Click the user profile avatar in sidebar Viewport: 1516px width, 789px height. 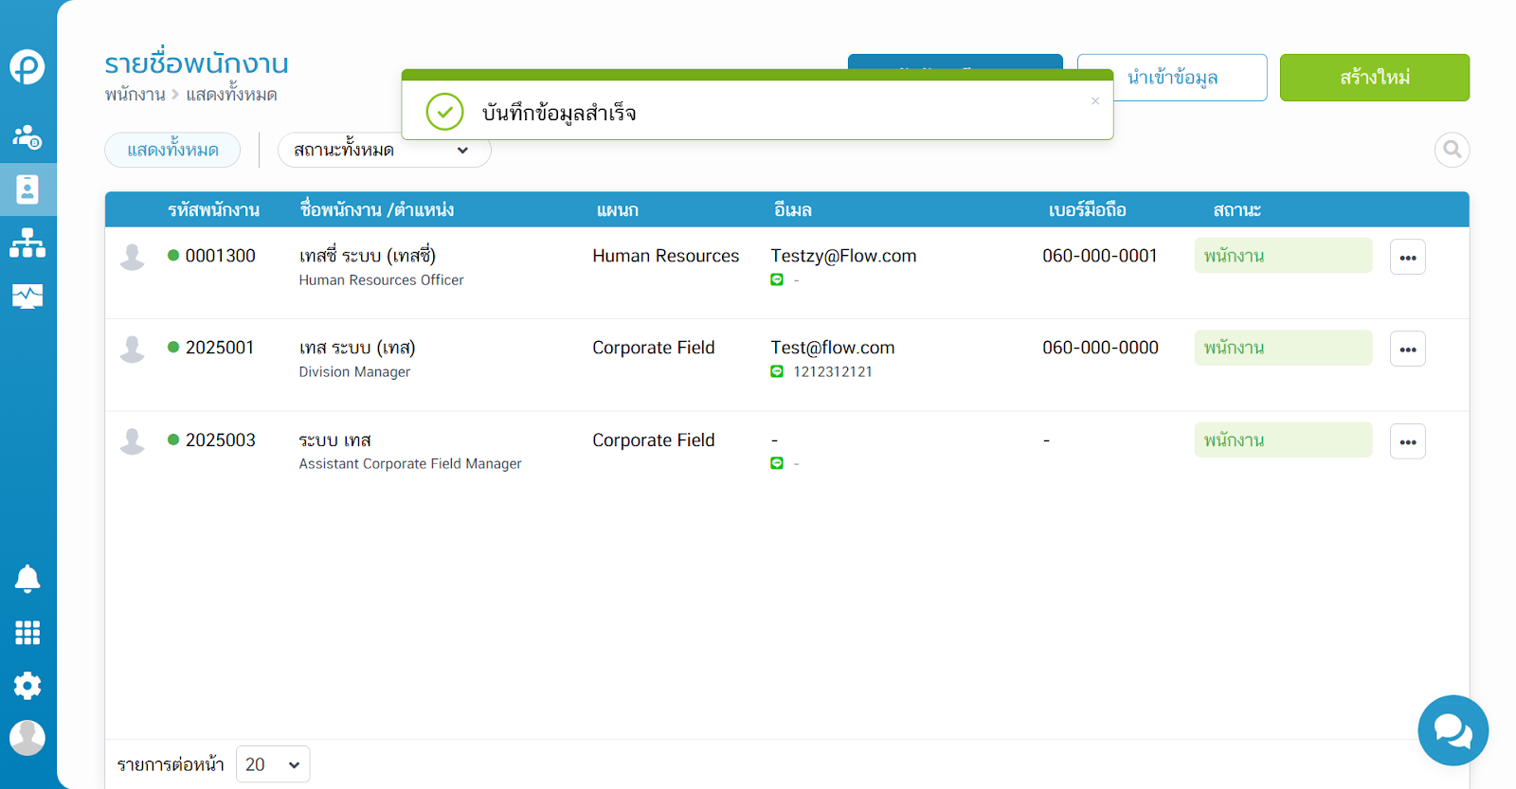27,738
